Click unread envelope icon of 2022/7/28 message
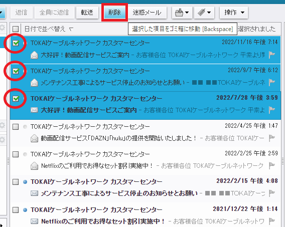This screenshot has height=227, width=285. tap(34, 110)
